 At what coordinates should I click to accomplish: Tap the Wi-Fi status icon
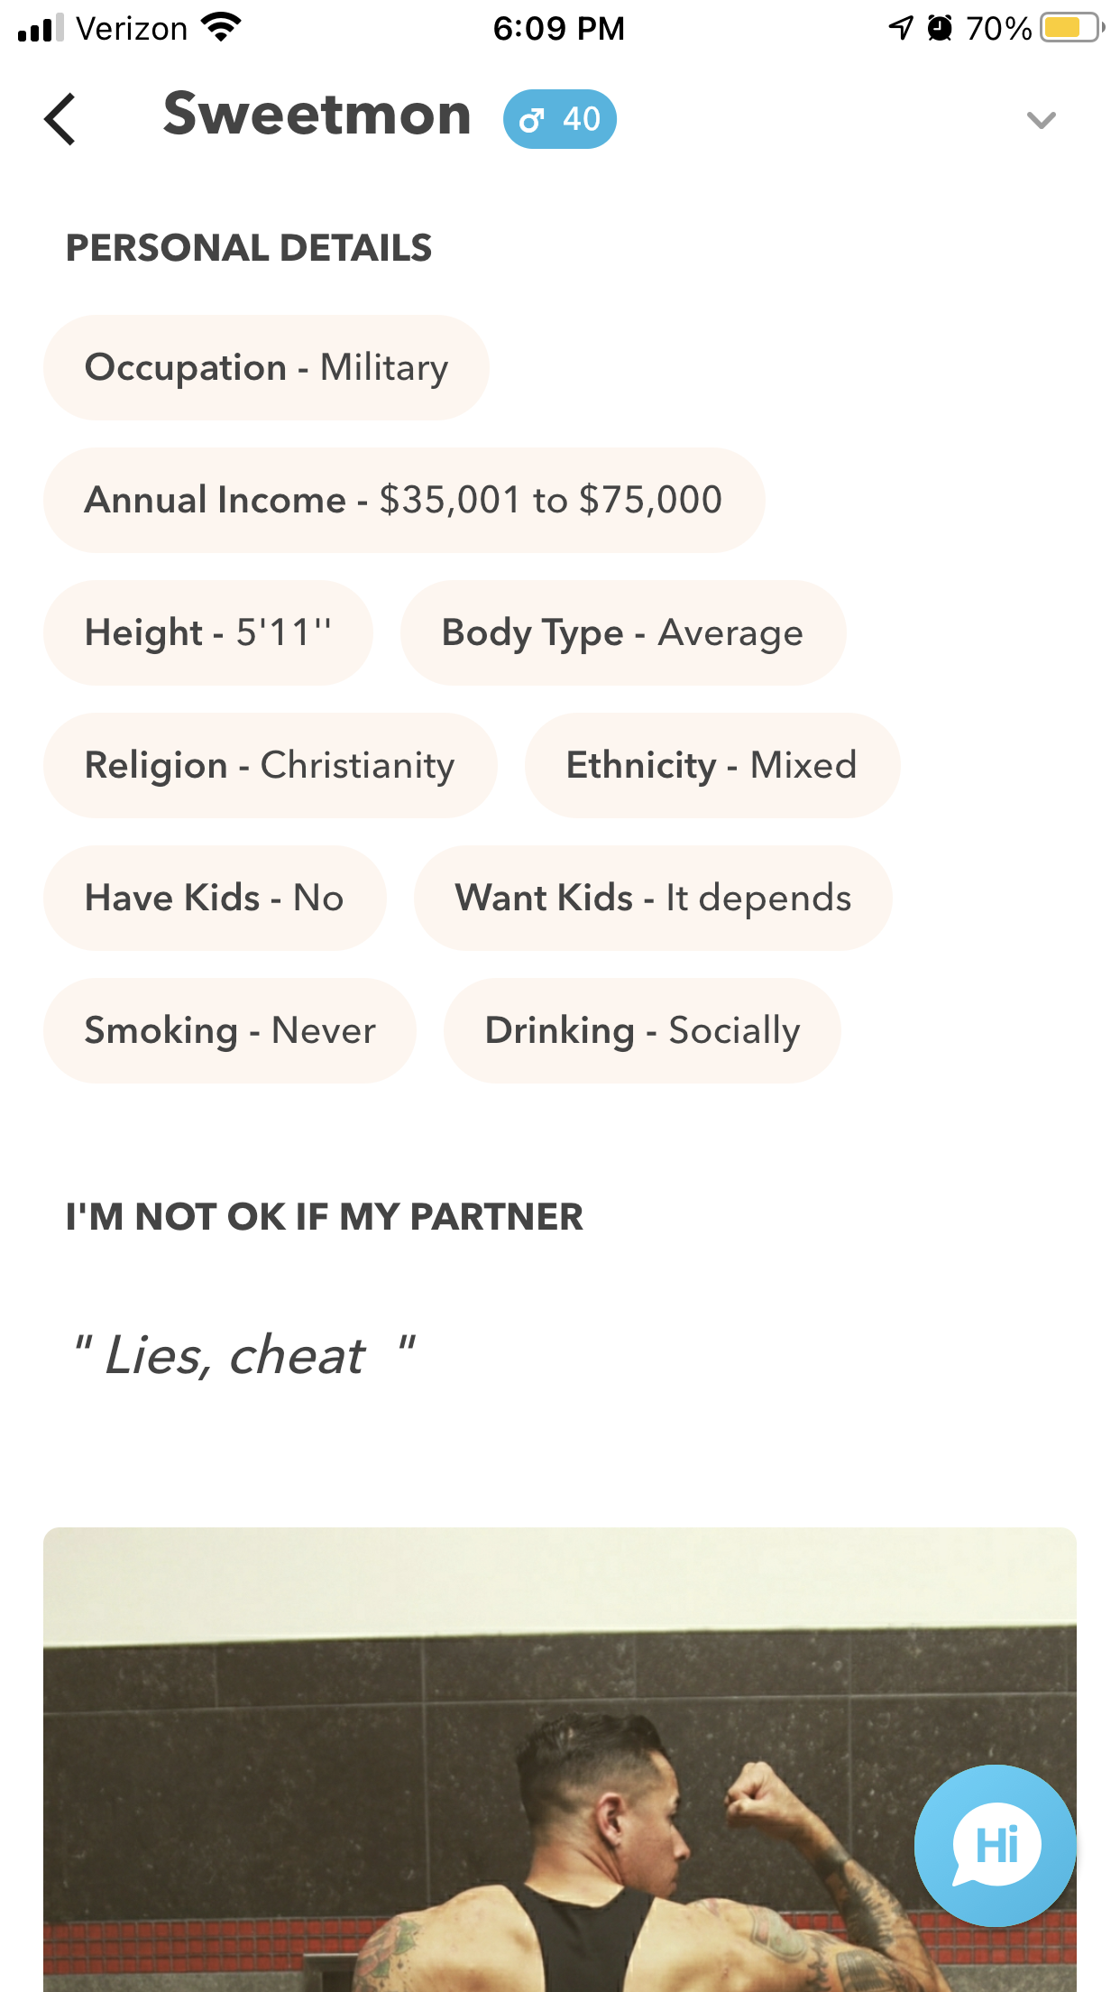[222, 27]
